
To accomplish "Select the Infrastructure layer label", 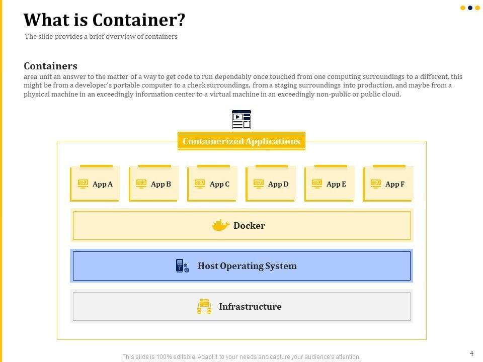I will [x=250, y=307].
